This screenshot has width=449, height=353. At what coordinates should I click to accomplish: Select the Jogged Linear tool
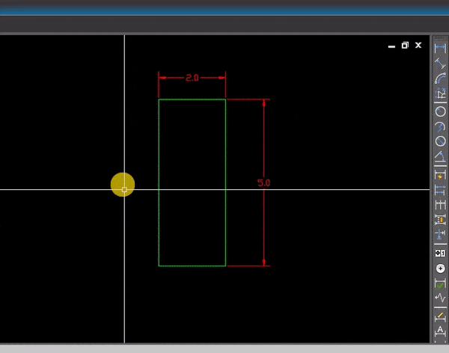coord(440,298)
